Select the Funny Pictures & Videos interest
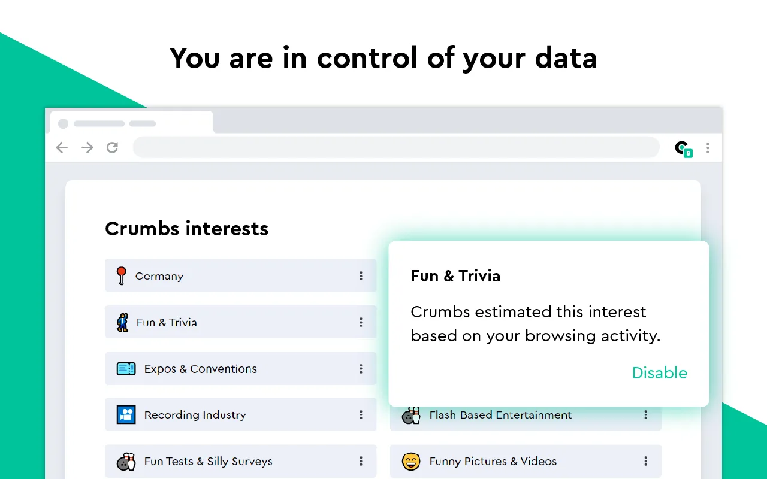Image resolution: width=767 pixels, height=479 pixels. [493, 461]
